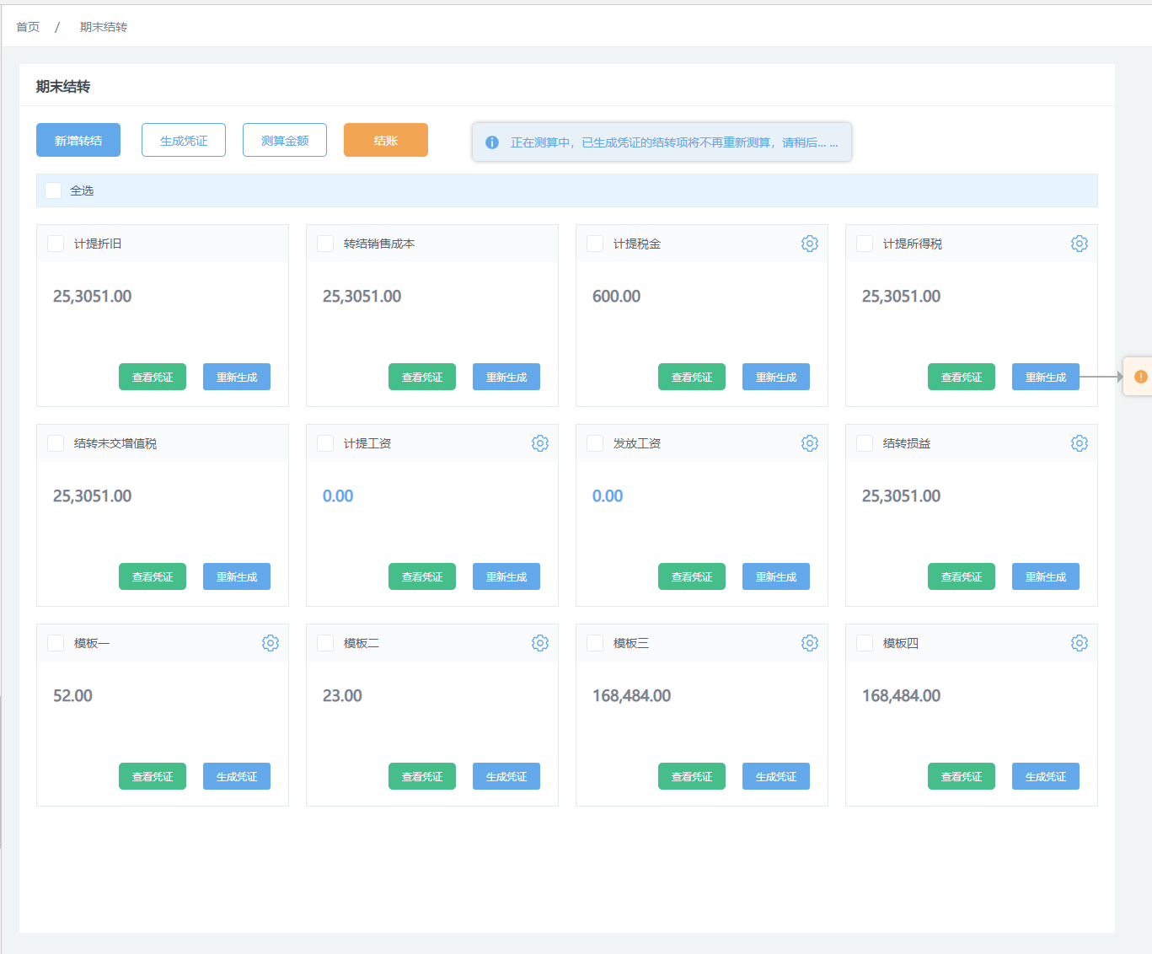Check the 模板四 checkbox

[x=865, y=643]
